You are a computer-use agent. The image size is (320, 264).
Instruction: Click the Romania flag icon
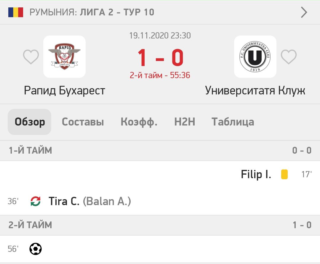tap(16, 12)
